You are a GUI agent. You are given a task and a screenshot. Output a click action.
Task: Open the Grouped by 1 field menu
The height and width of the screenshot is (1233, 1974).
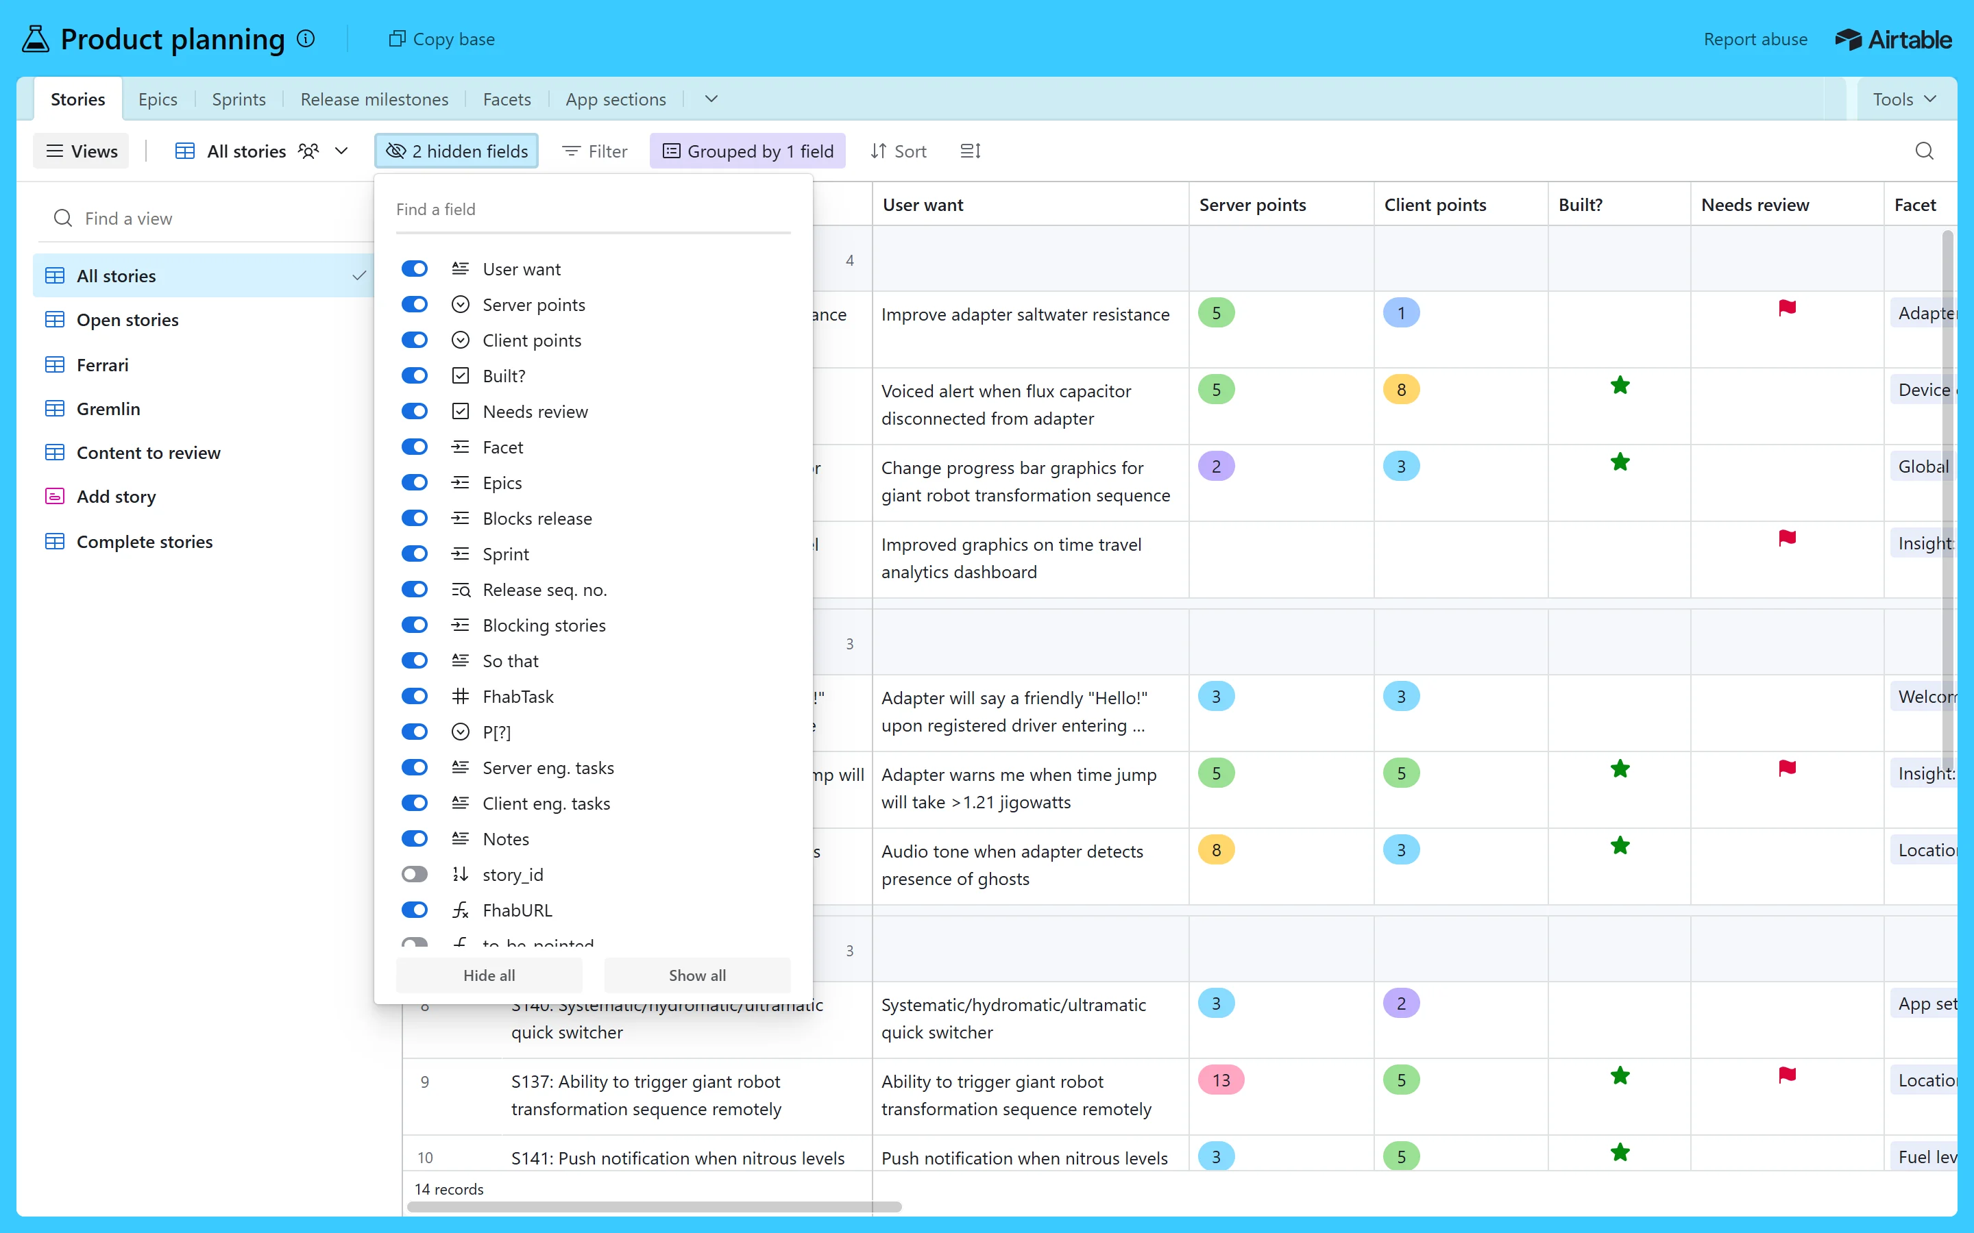(747, 151)
